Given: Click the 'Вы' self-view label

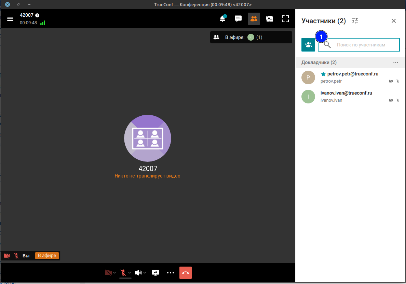Looking at the screenshot, I should pyautogui.click(x=26, y=256).
